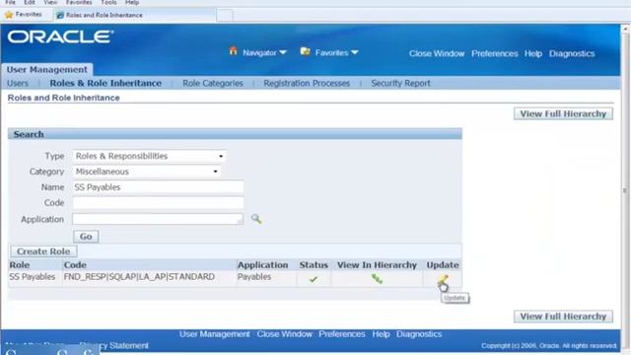Image resolution: width=631 pixels, height=355 pixels.
Task: Select the User Management tab
Action: [x=47, y=69]
